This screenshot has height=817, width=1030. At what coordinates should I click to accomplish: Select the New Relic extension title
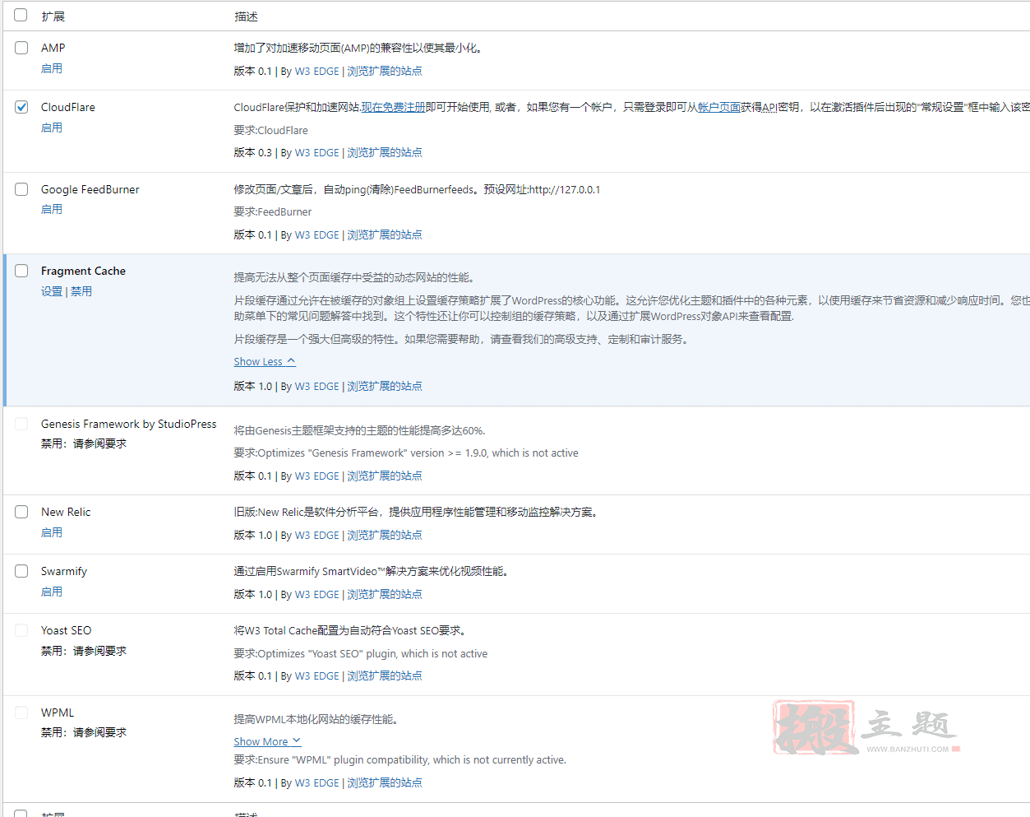(x=66, y=512)
